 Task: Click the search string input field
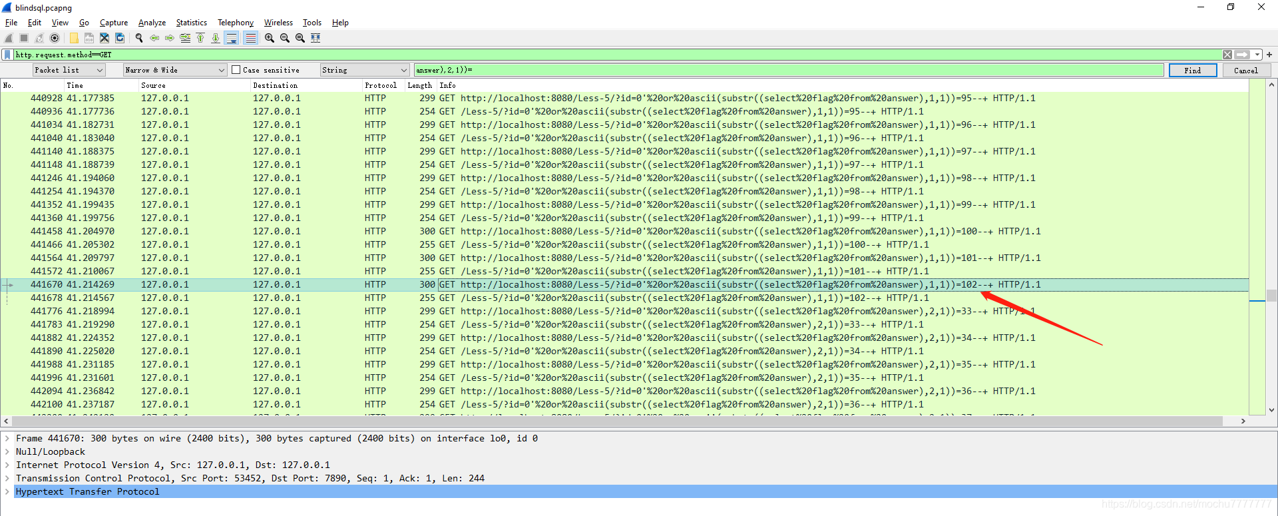[x=789, y=70]
